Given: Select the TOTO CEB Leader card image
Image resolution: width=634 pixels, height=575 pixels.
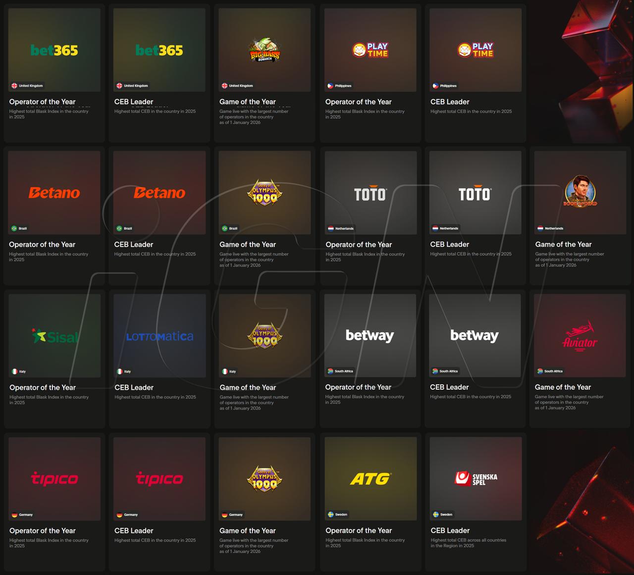Looking at the screenshot, I should 475,193.
